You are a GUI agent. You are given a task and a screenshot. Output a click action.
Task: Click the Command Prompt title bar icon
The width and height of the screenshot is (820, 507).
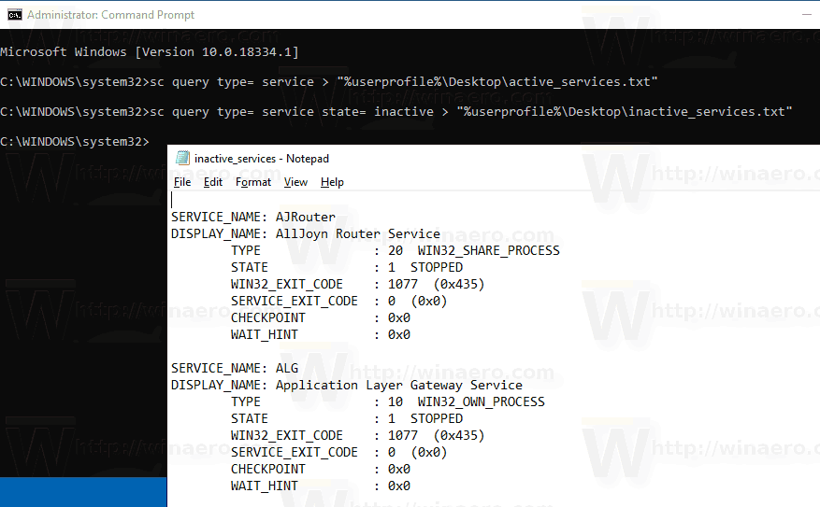pos(15,15)
